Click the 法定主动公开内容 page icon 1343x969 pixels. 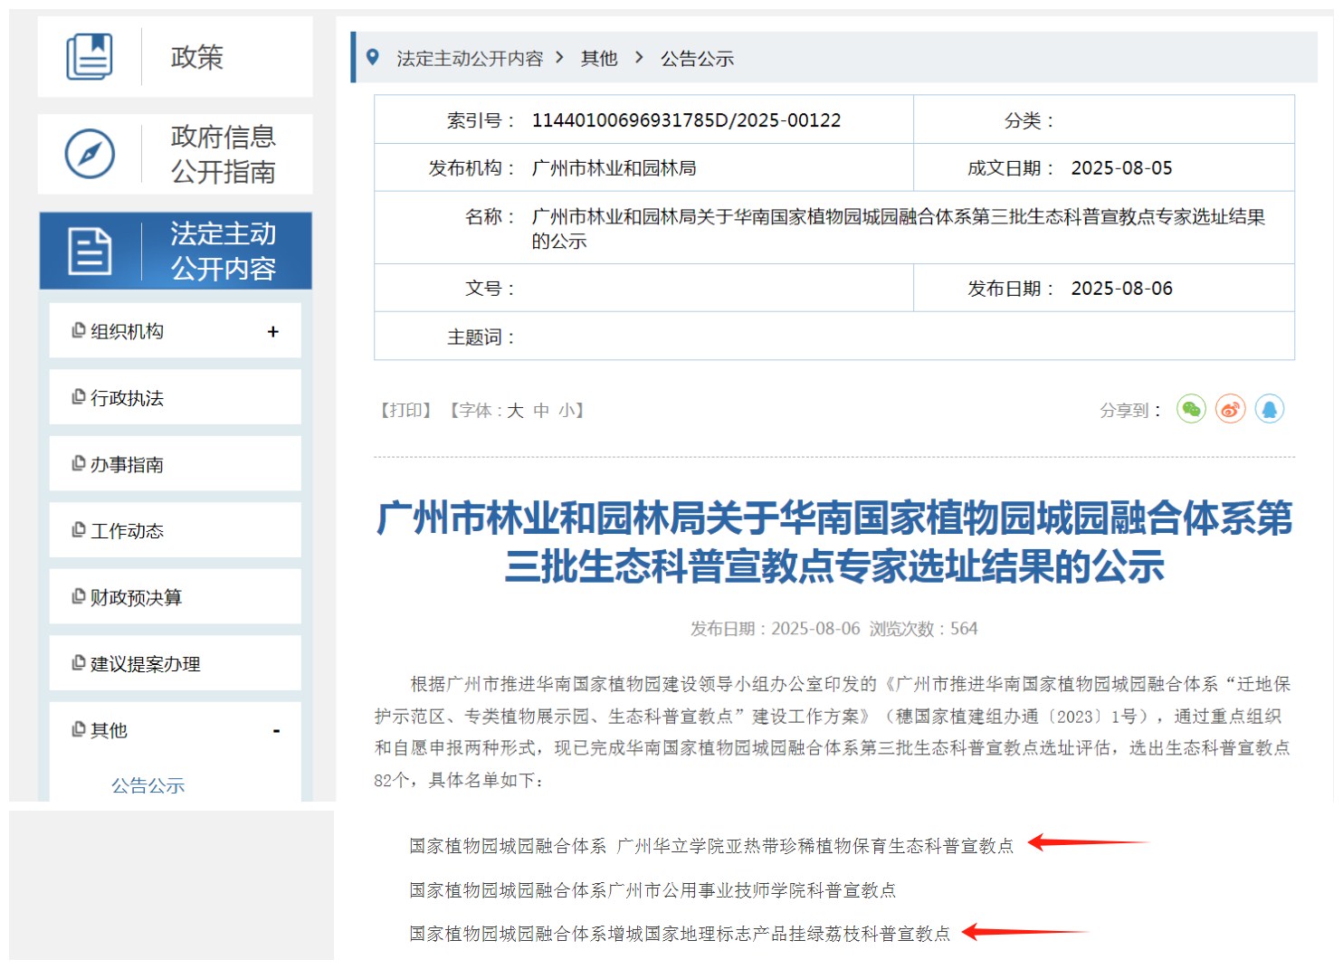coord(90,252)
